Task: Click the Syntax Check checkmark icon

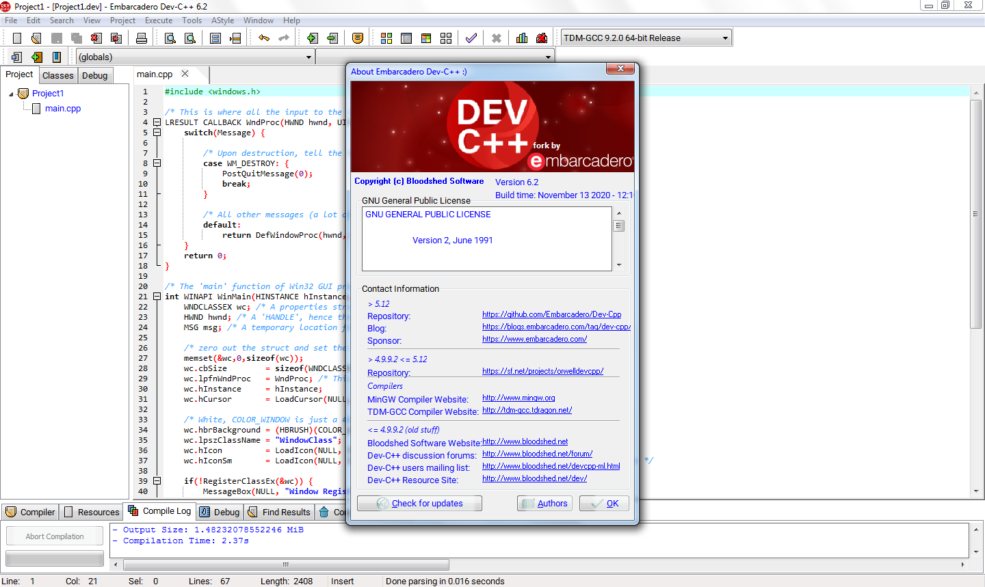Action: point(471,38)
